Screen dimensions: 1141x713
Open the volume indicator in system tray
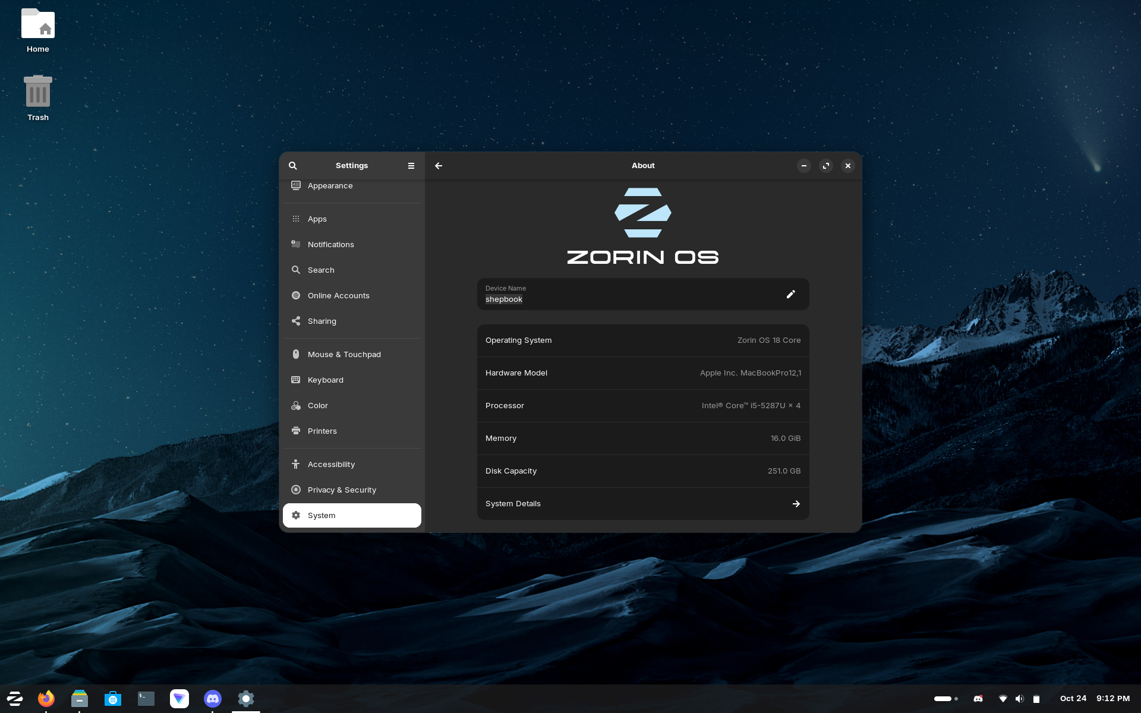click(x=1020, y=699)
